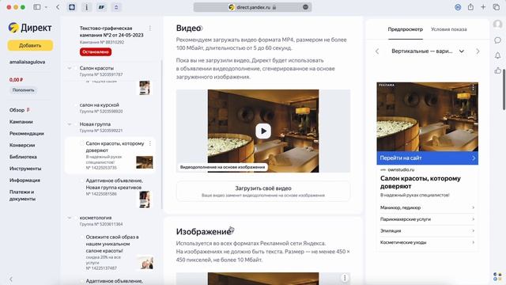
Task: Open the 'Эпиляция' sitelink
Action: point(427,230)
